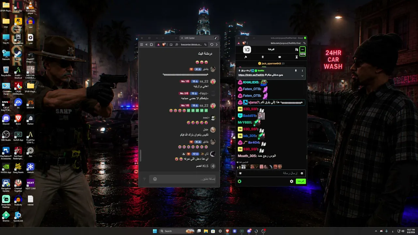Click the livecenter.tiktok.com address bar
This screenshot has height=235, width=418.
point(192,45)
